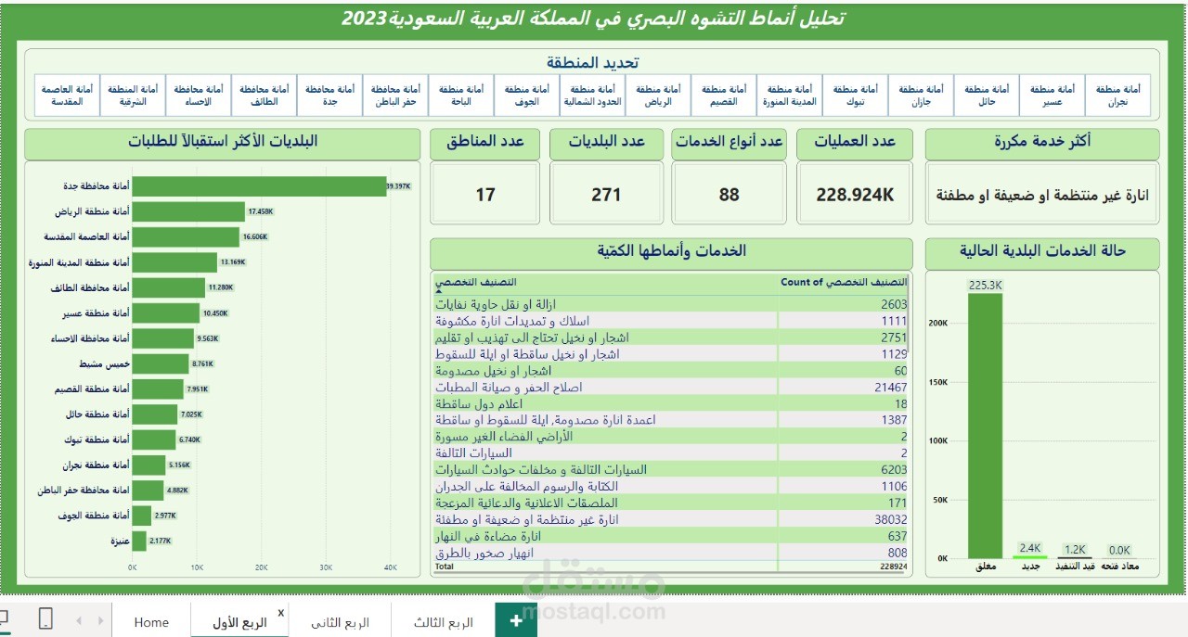Select أمانة محافظة جدة slicer button
The height and width of the screenshot is (637, 1188).
tap(330, 96)
